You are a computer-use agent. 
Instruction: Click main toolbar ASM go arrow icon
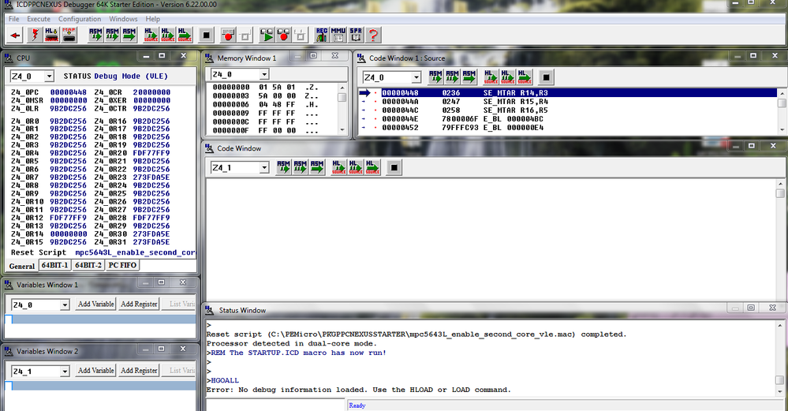(x=129, y=35)
